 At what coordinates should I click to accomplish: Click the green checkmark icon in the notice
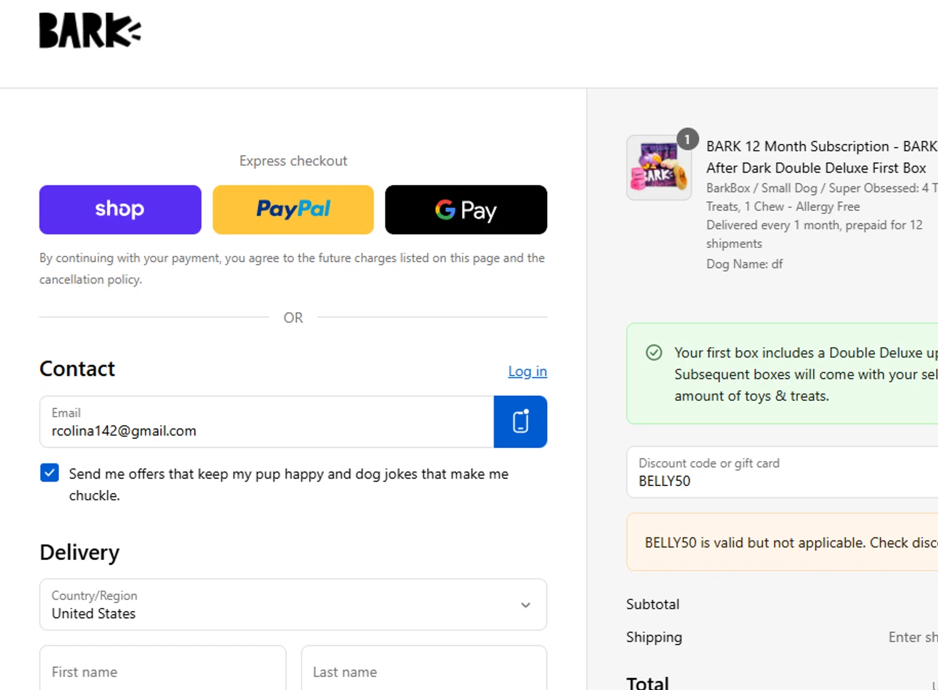654,353
